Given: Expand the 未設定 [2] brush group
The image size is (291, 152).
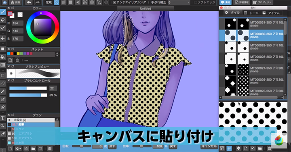Looking at the screenshot, I should pyautogui.click(x=9, y=120).
